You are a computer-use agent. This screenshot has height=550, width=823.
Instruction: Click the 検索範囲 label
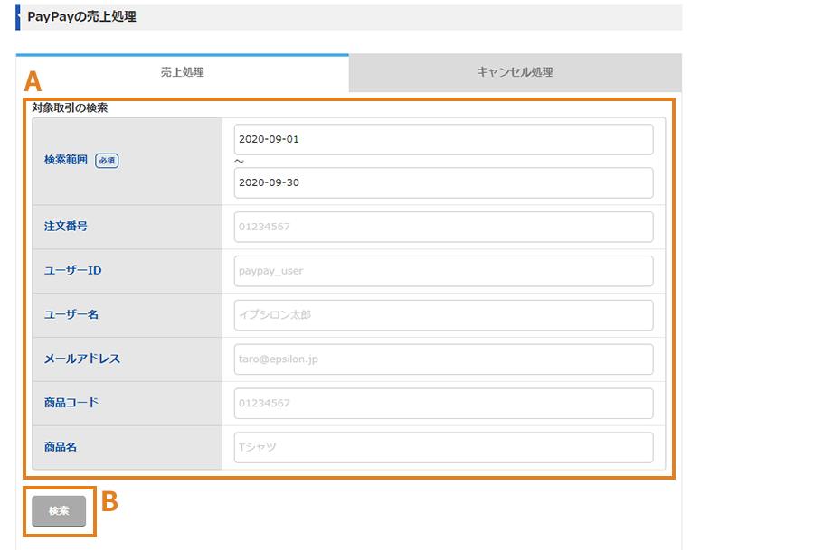click(66, 160)
